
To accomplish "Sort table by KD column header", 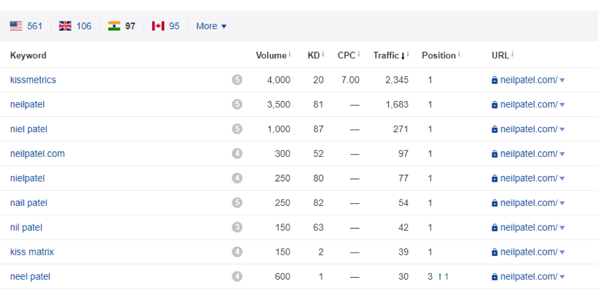I will click(314, 55).
